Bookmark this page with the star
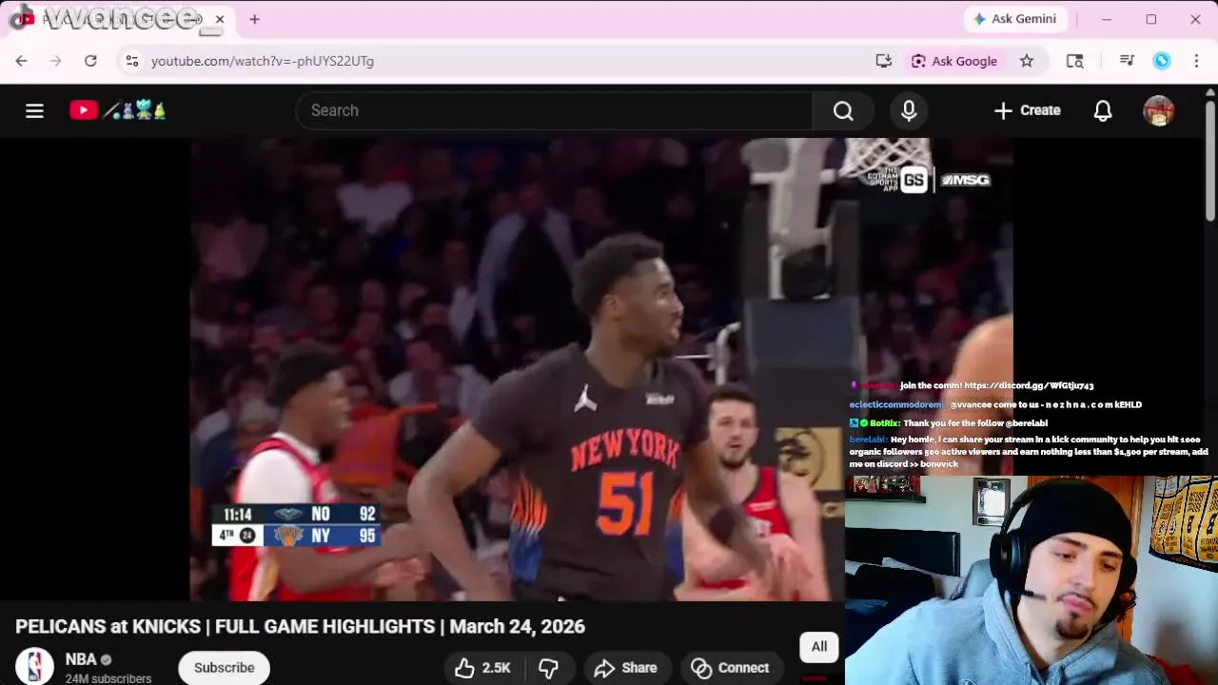1218x685 pixels. point(1027,61)
